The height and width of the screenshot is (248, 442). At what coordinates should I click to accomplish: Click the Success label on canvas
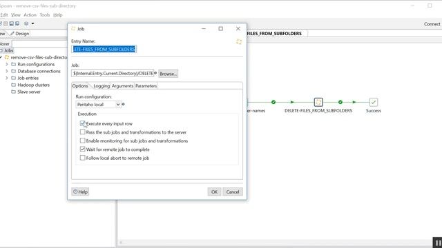point(373,111)
